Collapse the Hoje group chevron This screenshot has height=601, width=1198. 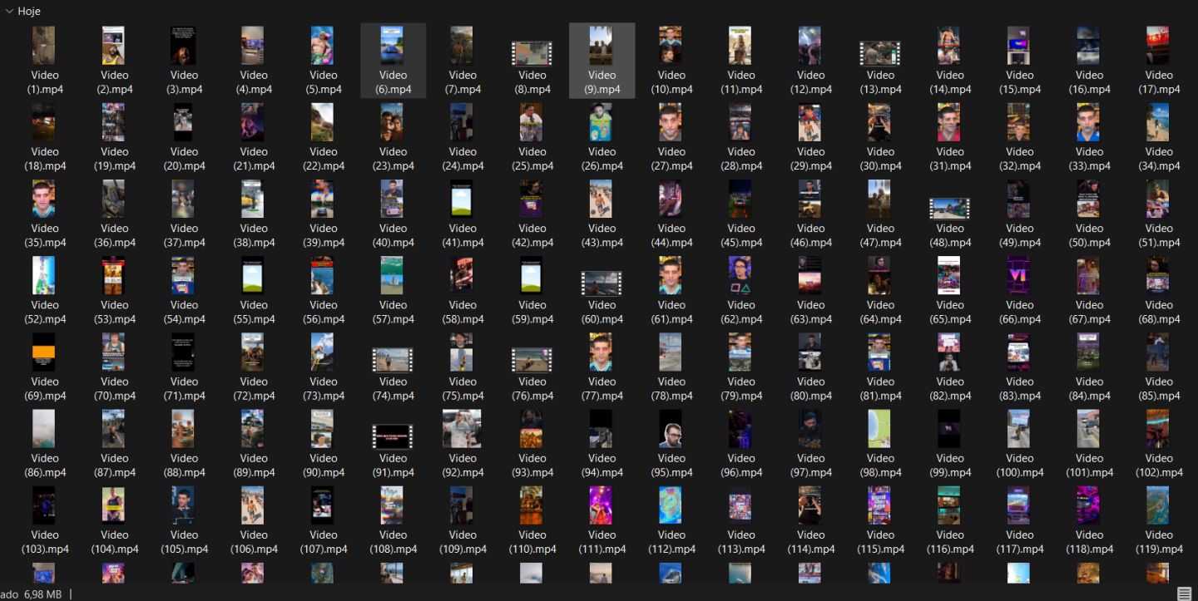[x=9, y=12]
